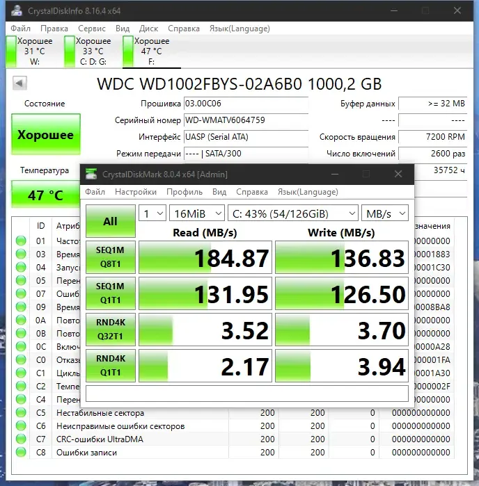Click the serial number field WD-WMATV6064759
Viewport: 479px width, 486px height.
coord(246,120)
